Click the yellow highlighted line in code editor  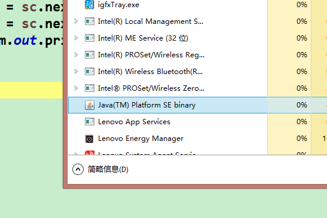(x=31, y=90)
